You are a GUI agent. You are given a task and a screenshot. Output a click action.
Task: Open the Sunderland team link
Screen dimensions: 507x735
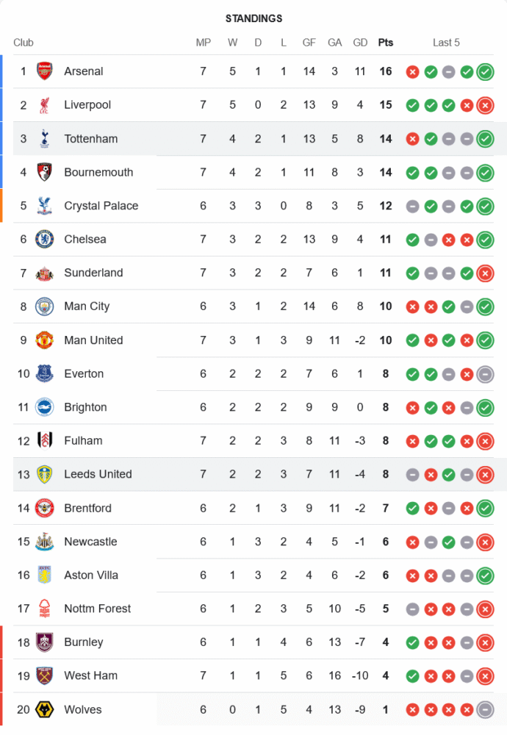point(93,273)
